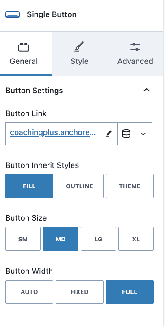Click the Button Settings heading
The image size is (165, 326).
tap(34, 91)
